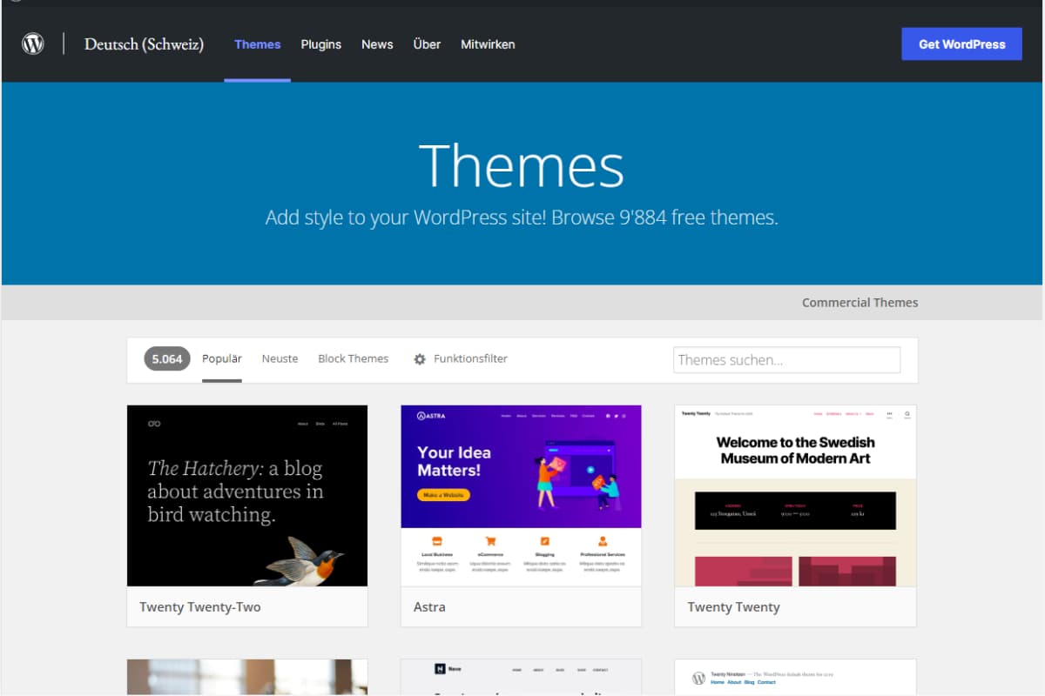This screenshot has height=696, width=1045.
Task: Switch to the Neuste tab
Action: pos(280,358)
